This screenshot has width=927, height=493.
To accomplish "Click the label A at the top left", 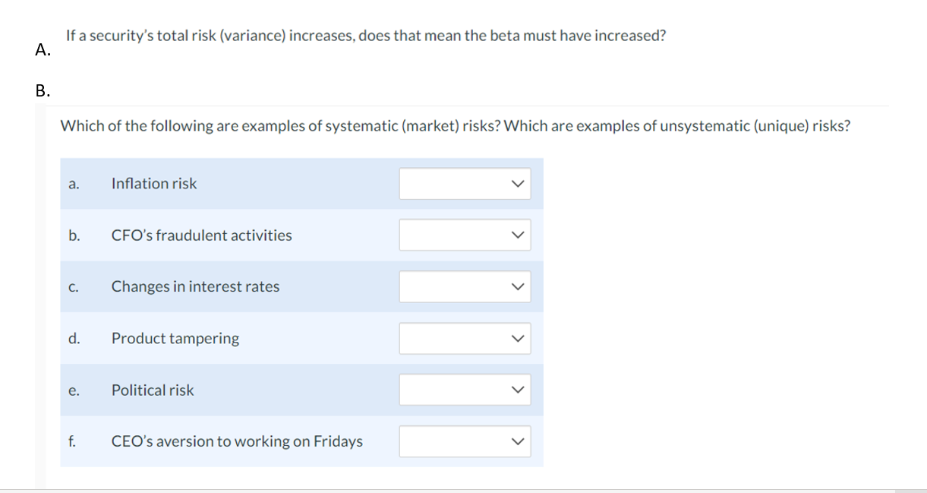I will tap(42, 50).
